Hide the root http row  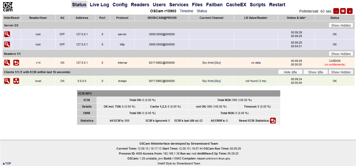click(x=7, y=44)
